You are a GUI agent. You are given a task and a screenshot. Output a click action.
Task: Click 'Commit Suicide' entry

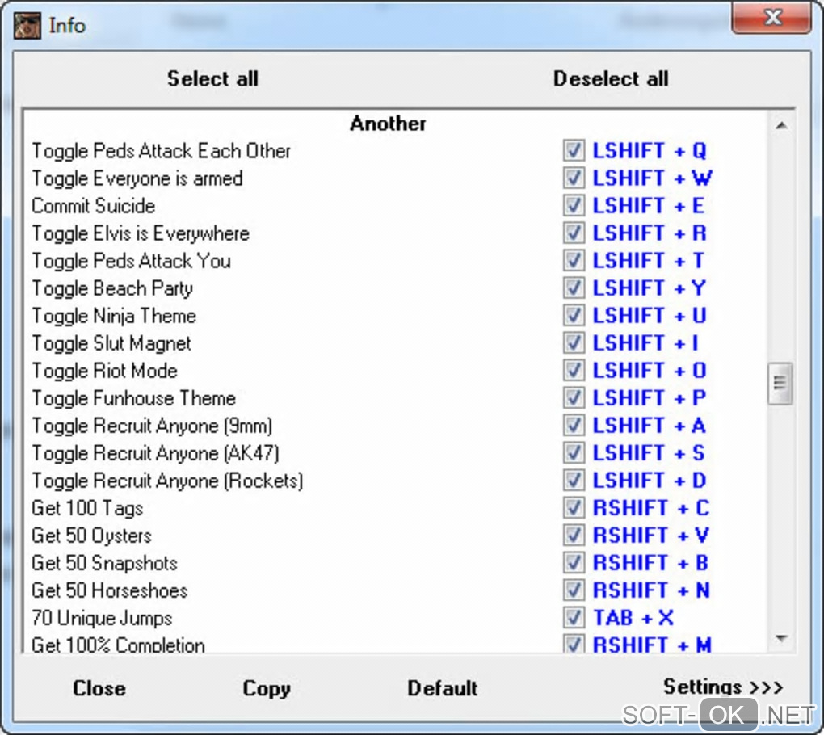[93, 206]
